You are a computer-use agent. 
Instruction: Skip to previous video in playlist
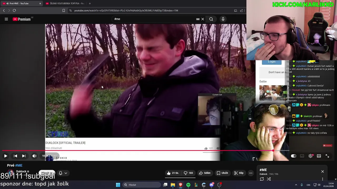coord(15,156)
